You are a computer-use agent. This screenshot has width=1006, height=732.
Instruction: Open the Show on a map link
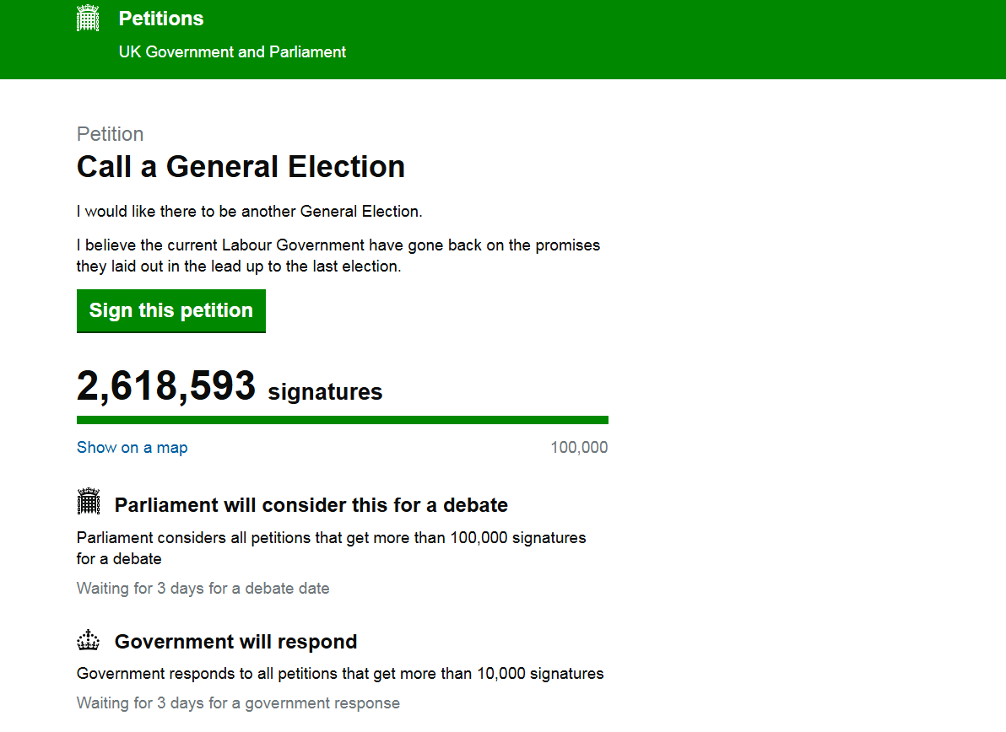(x=133, y=448)
